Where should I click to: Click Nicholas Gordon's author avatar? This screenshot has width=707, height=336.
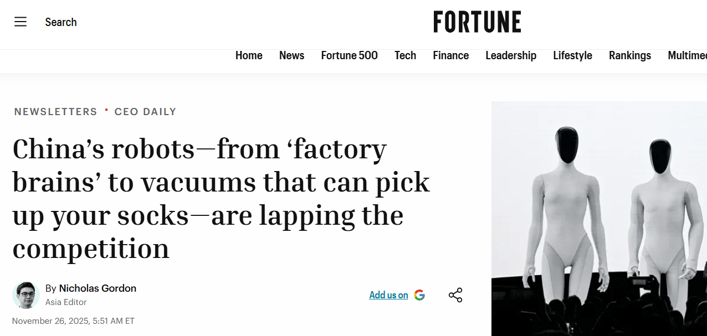(26, 295)
